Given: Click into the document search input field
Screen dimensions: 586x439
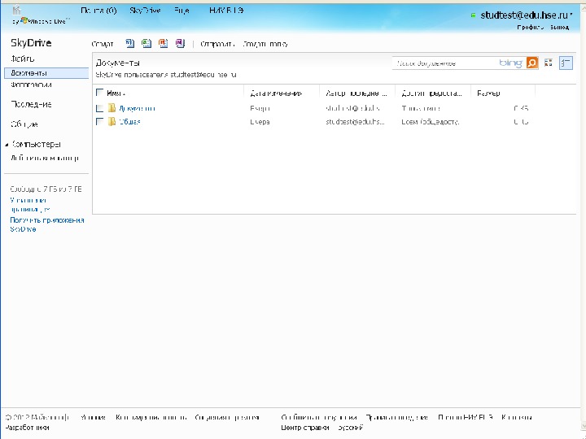Looking at the screenshot, I should click(444, 63).
